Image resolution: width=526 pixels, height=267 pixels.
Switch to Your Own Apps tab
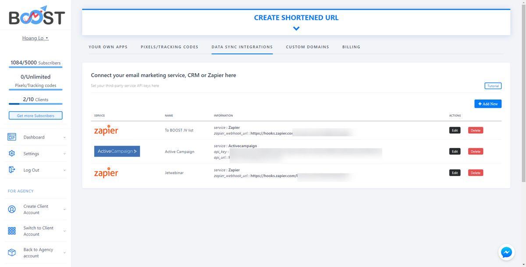click(x=108, y=47)
